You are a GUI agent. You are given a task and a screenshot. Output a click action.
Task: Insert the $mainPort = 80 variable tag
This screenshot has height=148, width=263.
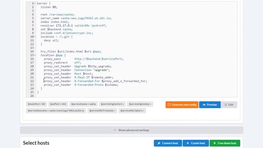[x=37, y=104]
